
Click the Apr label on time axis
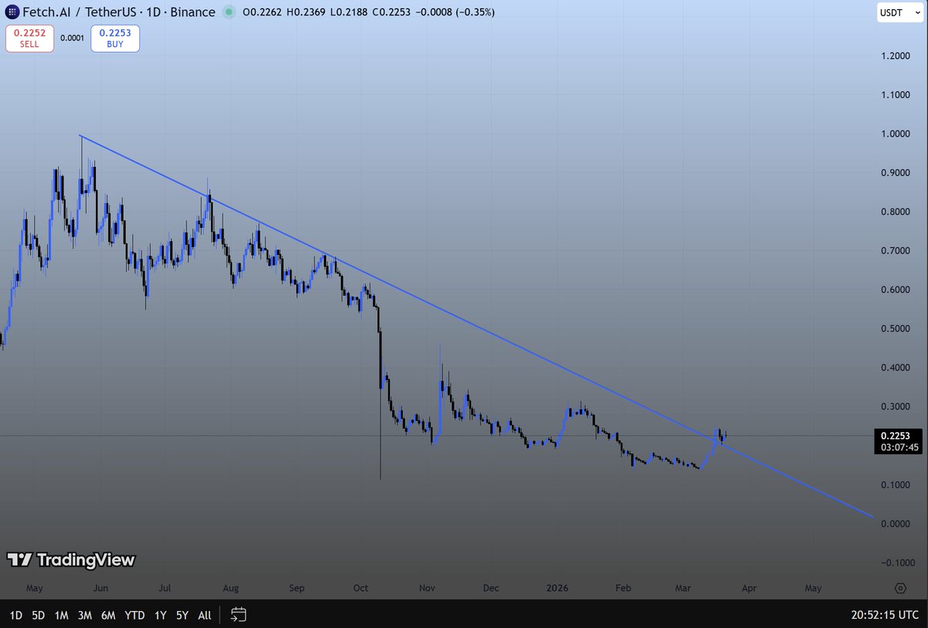tap(749, 589)
